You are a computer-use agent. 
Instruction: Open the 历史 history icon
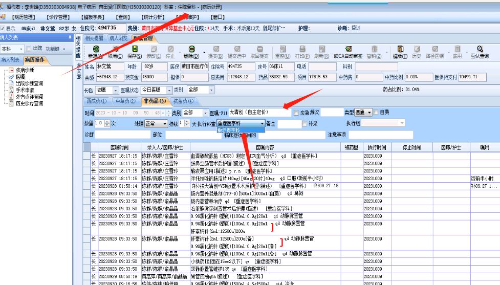pyautogui.click(x=417, y=49)
